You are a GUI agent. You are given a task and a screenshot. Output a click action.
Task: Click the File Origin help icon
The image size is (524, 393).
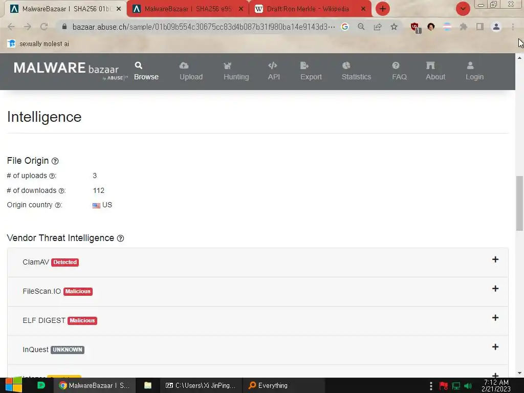point(55,161)
